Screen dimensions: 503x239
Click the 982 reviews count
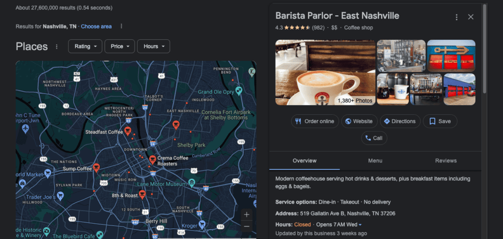[318, 28]
